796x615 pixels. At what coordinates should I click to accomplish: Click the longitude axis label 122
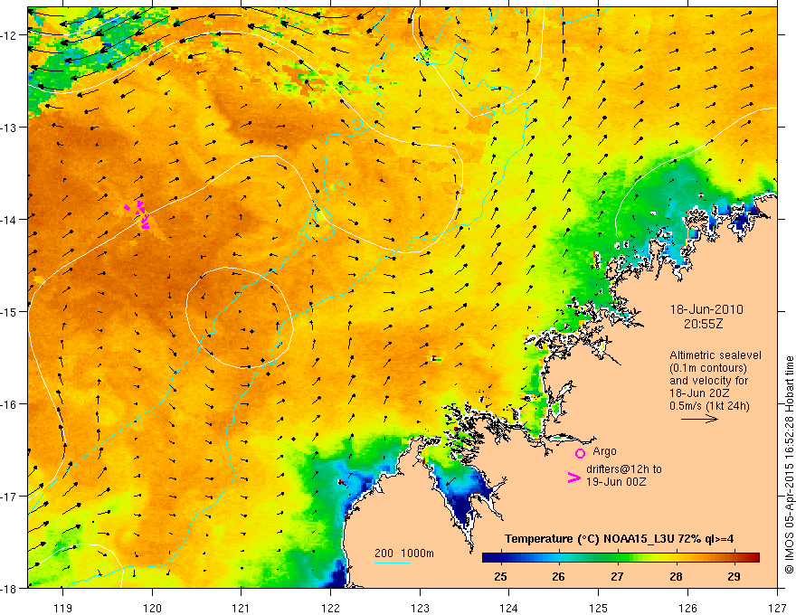330,608
